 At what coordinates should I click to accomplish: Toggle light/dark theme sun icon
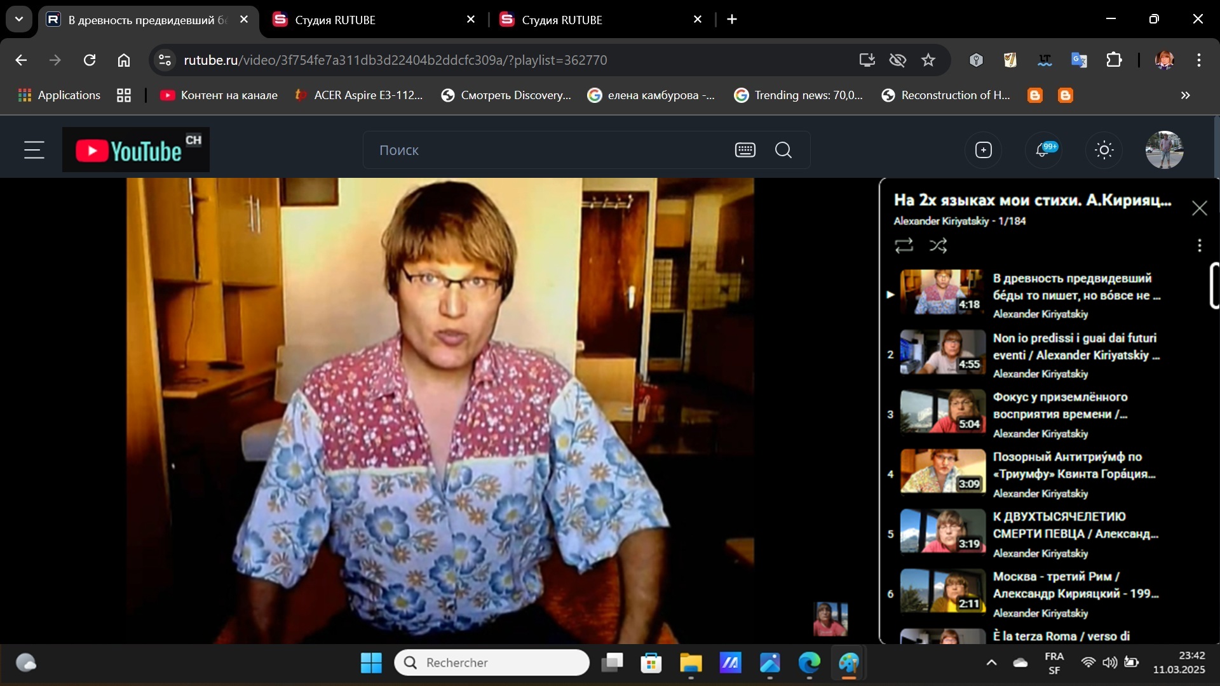1104,151
